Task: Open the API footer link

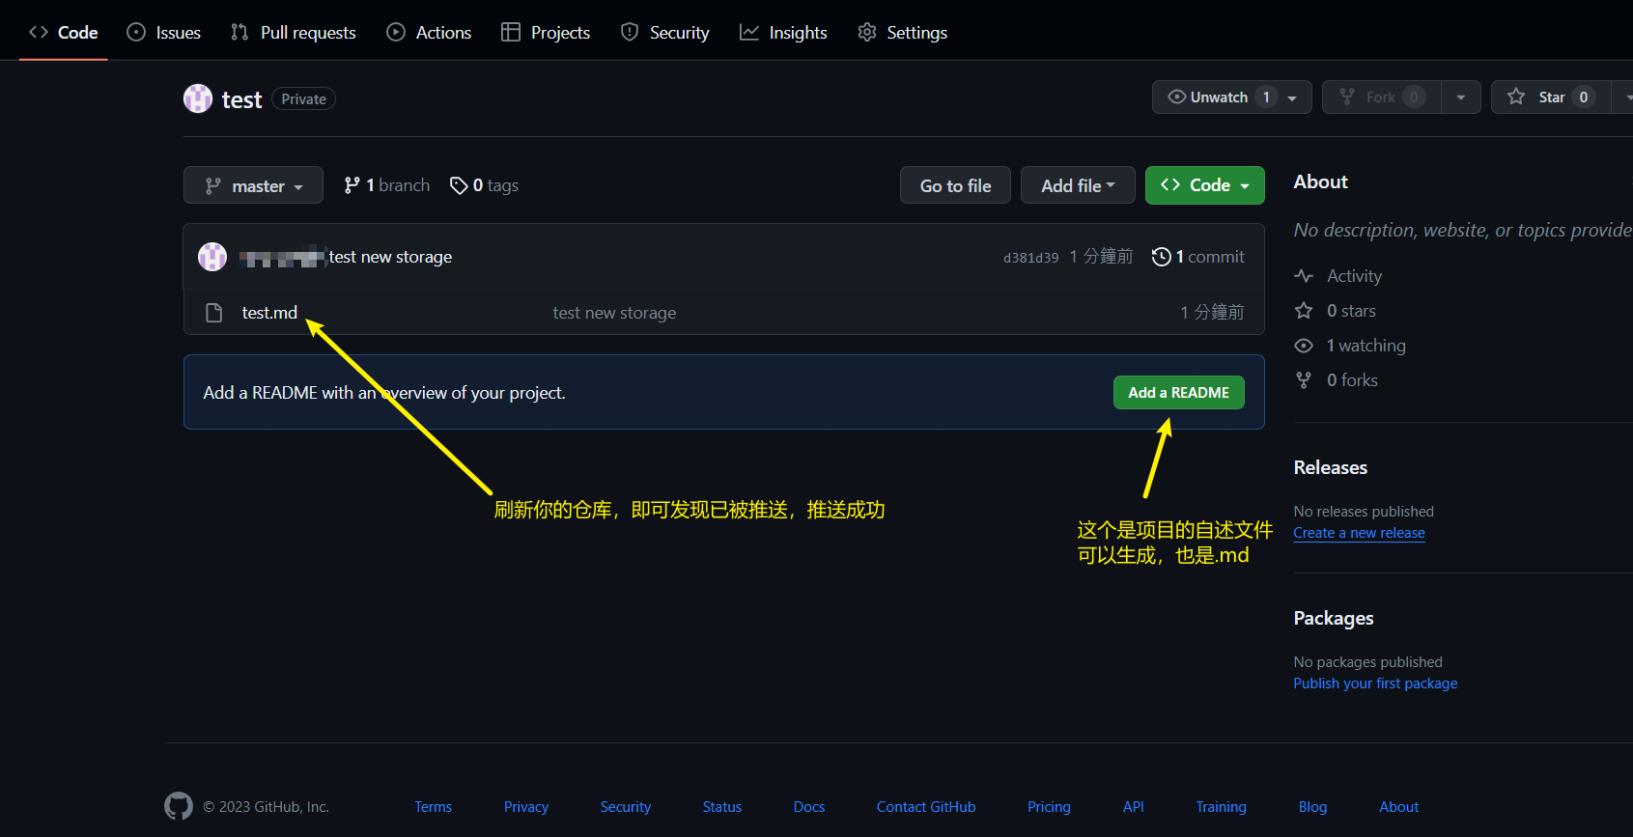Action: 1134,807
